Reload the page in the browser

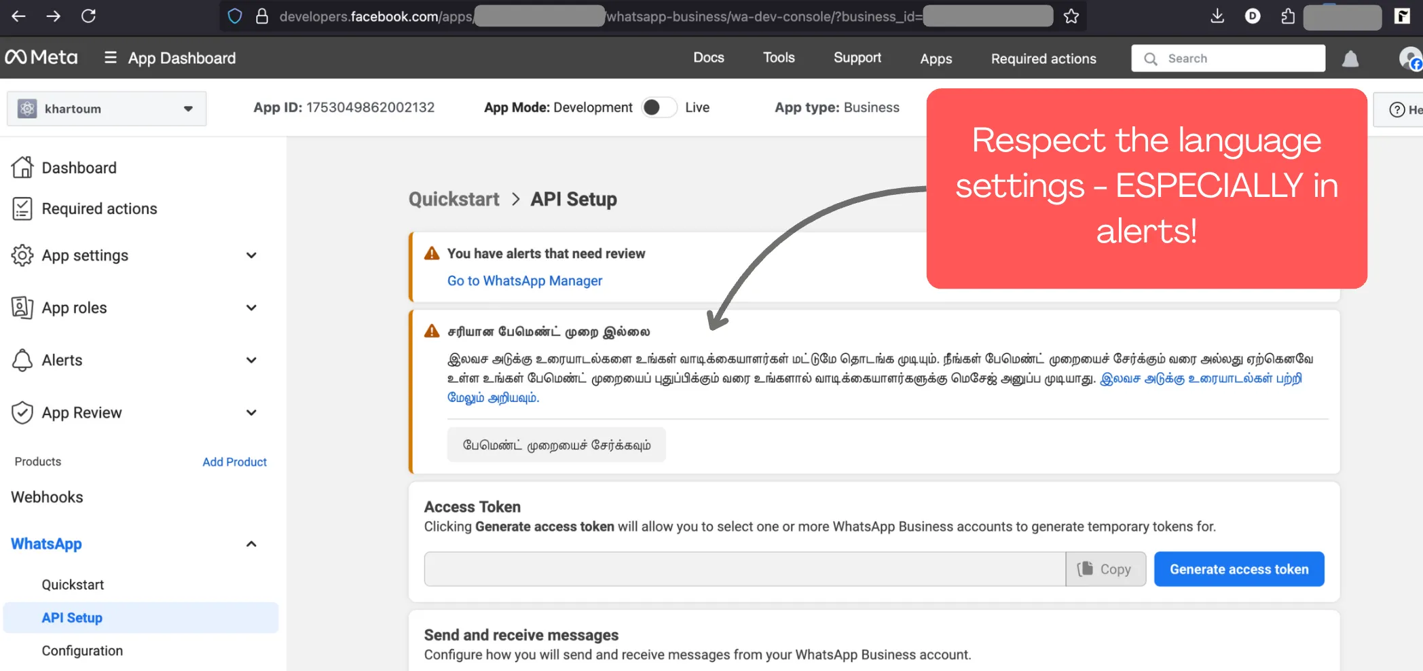pyautogui.click(x=88, y=16)
